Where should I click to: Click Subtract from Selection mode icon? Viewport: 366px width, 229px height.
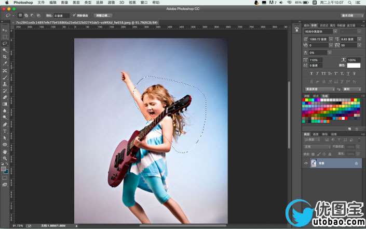click(32, 16)
